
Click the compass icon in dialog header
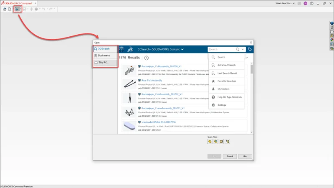(121, 49)
